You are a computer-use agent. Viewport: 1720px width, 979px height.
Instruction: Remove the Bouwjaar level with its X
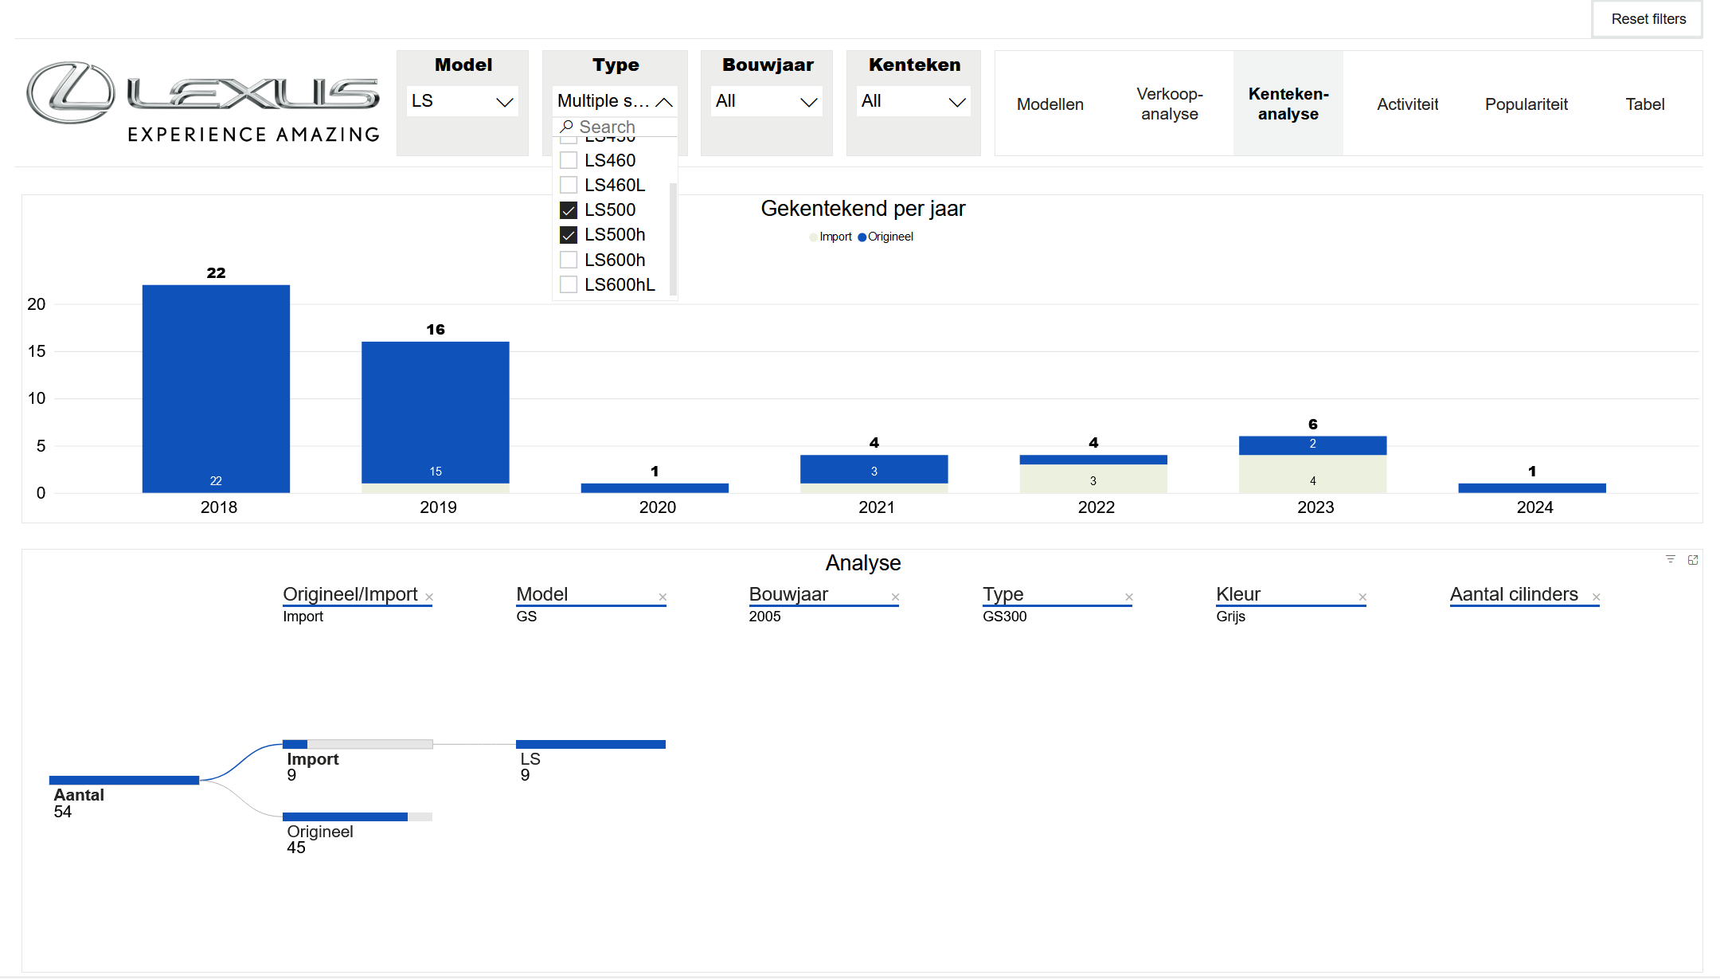point(896,597)
